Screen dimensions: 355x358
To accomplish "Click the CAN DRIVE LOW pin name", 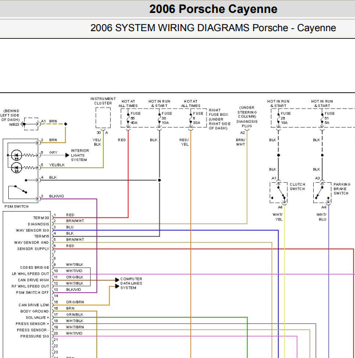I will (34, 305).
